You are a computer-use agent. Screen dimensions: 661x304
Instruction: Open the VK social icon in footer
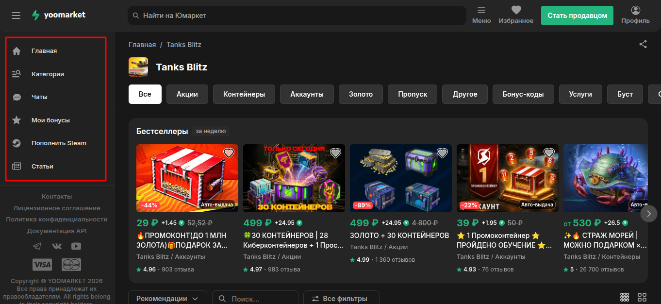tap(57, 246)
